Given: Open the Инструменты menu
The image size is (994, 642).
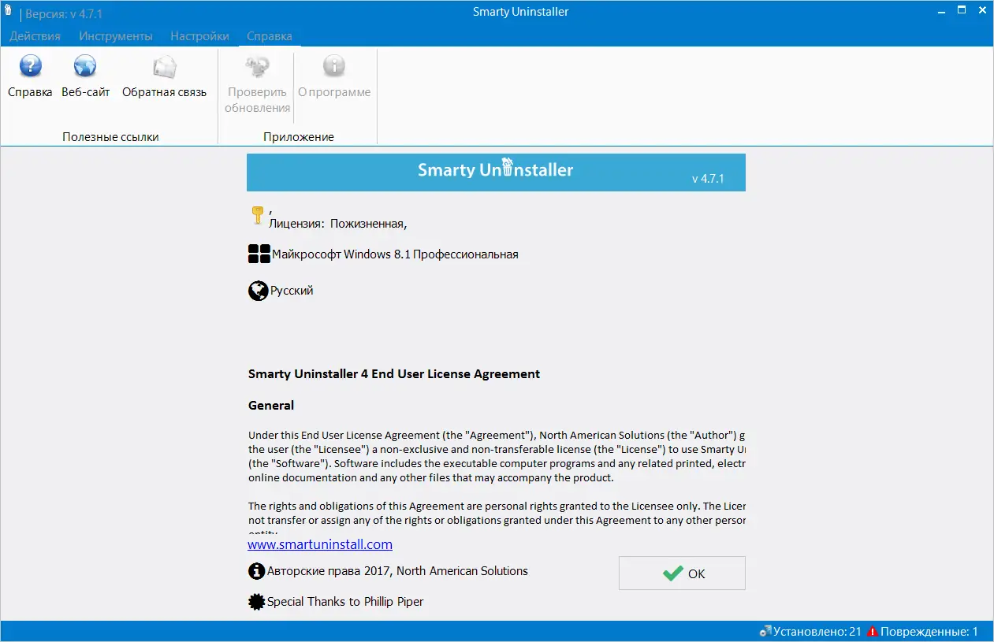Looking at the screenshot, I should tap(115, 35).
